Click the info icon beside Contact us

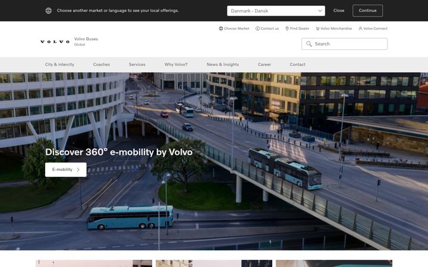point(257,28)
